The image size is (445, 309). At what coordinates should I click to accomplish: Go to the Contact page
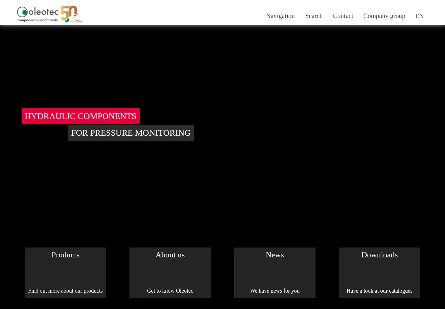tap(343, 16)
